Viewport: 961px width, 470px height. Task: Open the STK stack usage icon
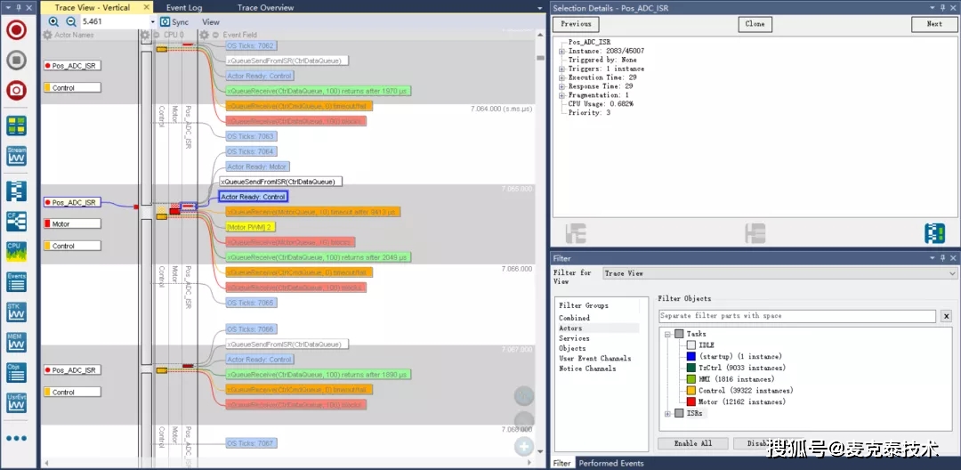(17, 312)
